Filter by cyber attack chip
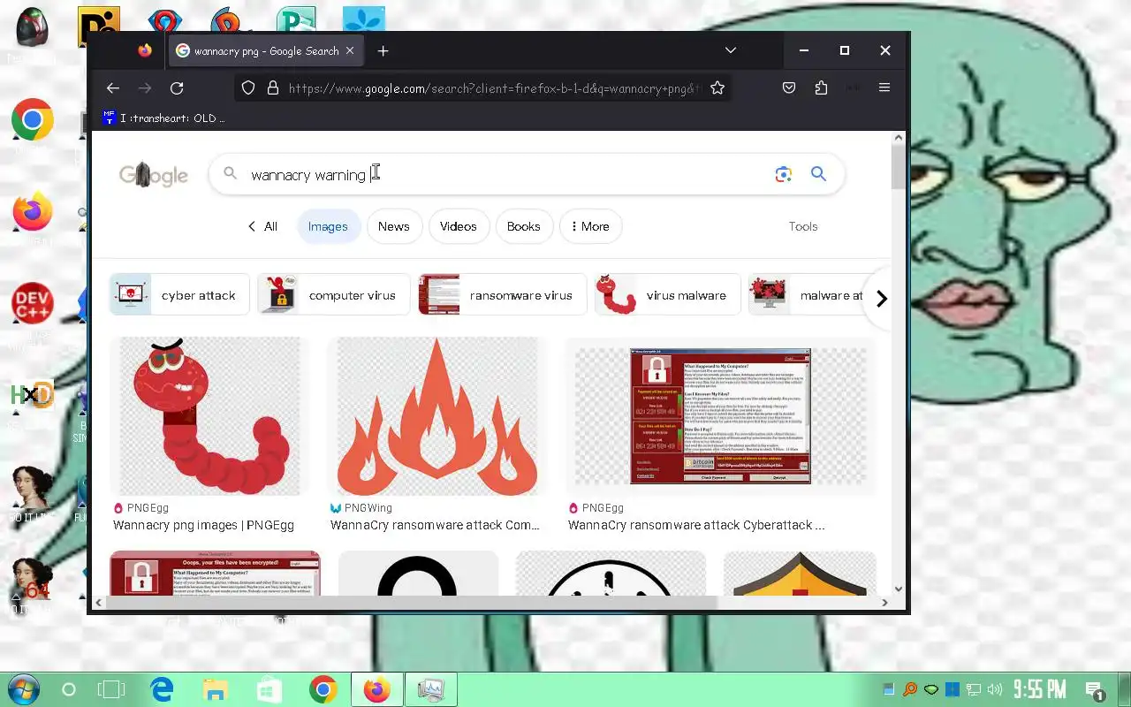 (x=179, y=295)
